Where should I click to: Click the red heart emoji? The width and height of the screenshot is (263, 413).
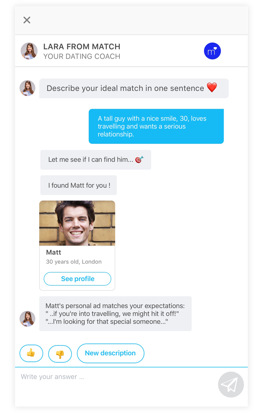click(212, 88)
